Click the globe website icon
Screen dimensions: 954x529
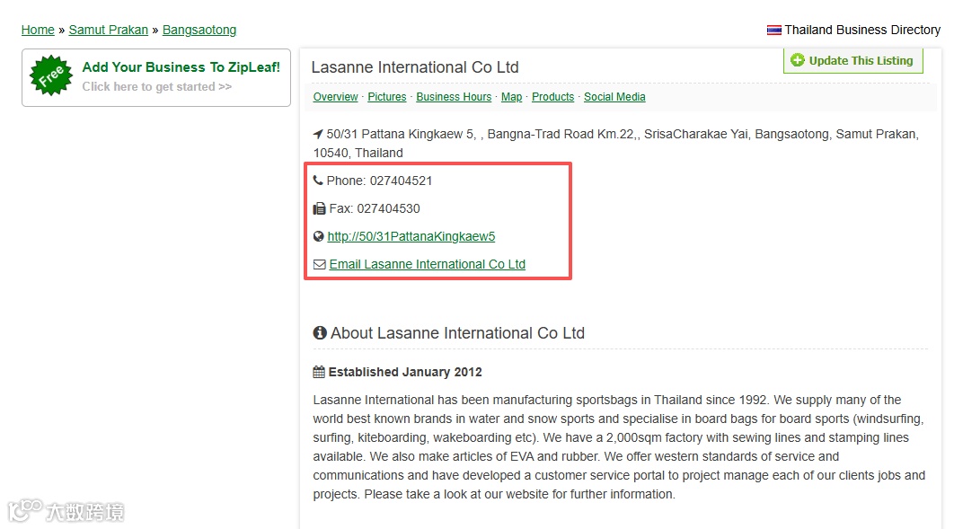coord(318,236)
